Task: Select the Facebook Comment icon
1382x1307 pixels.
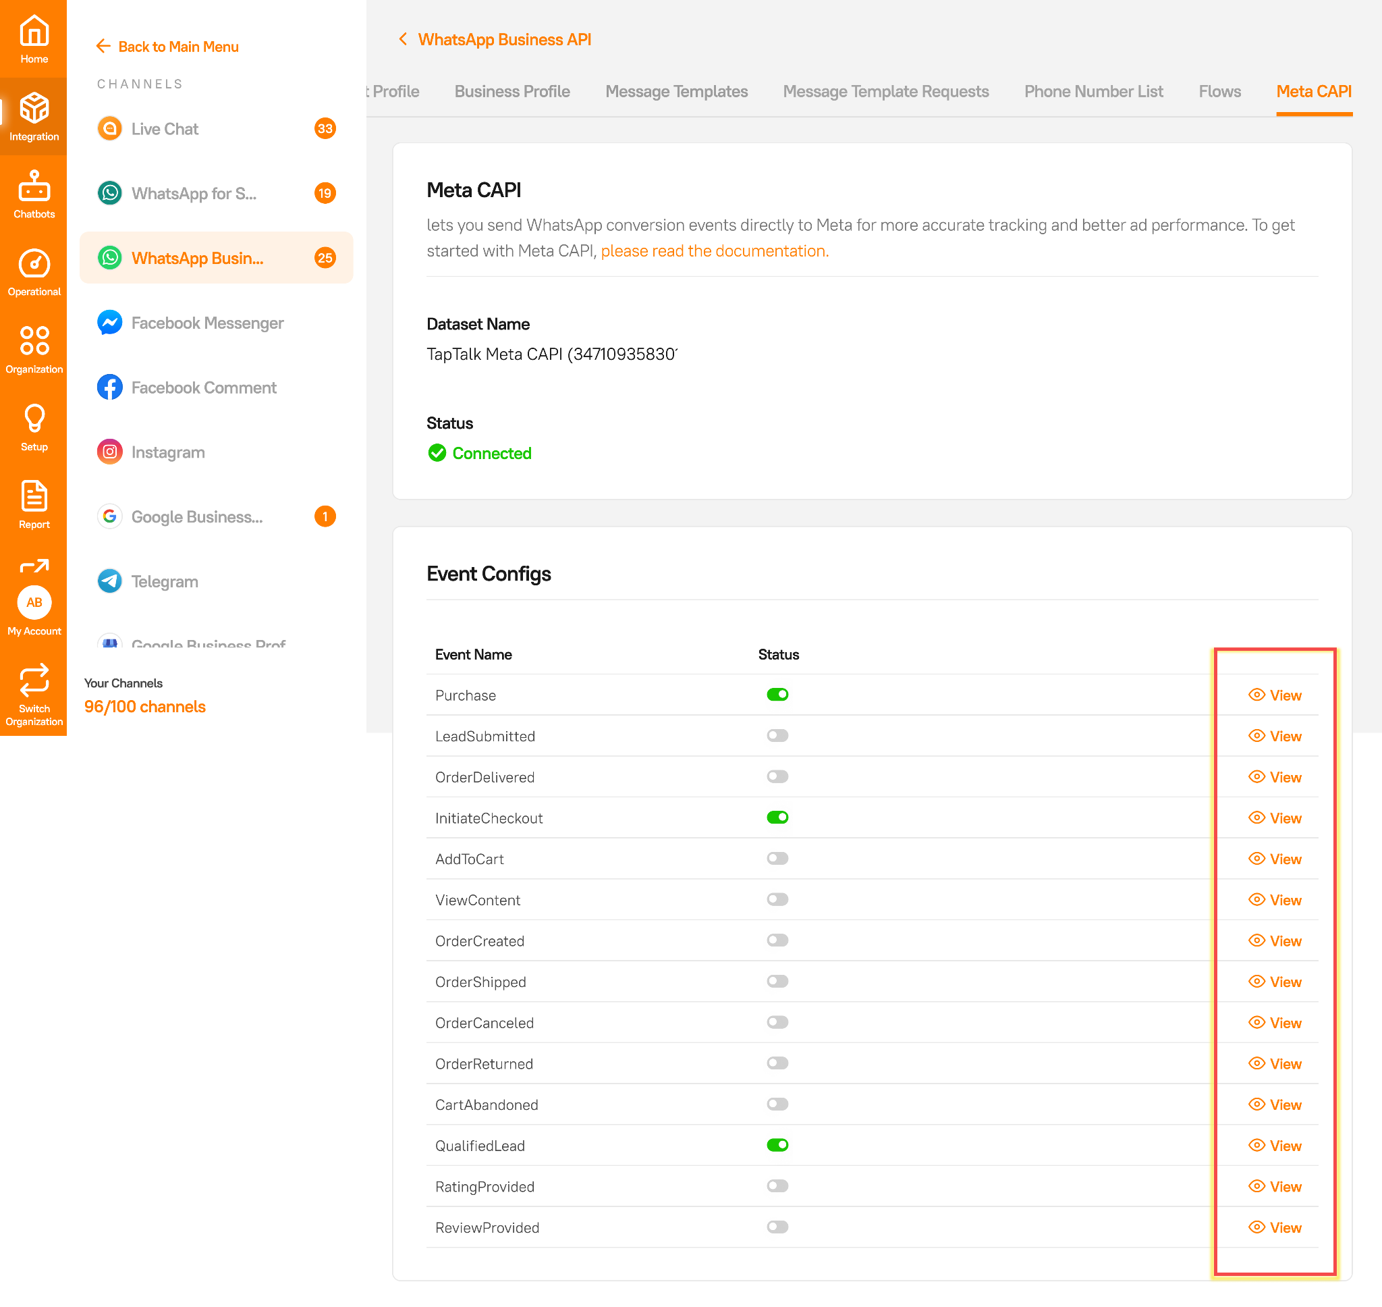Action: (x=110, y=388)
